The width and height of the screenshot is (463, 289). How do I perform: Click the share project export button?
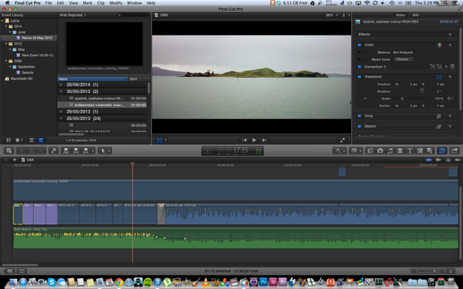point(455,151)
